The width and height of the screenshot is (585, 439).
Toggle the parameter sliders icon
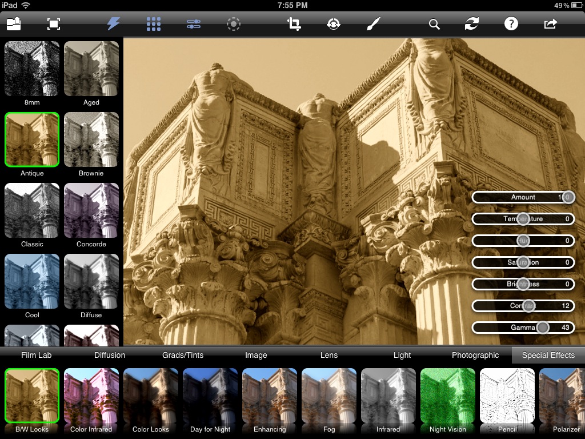pos(194,24)
